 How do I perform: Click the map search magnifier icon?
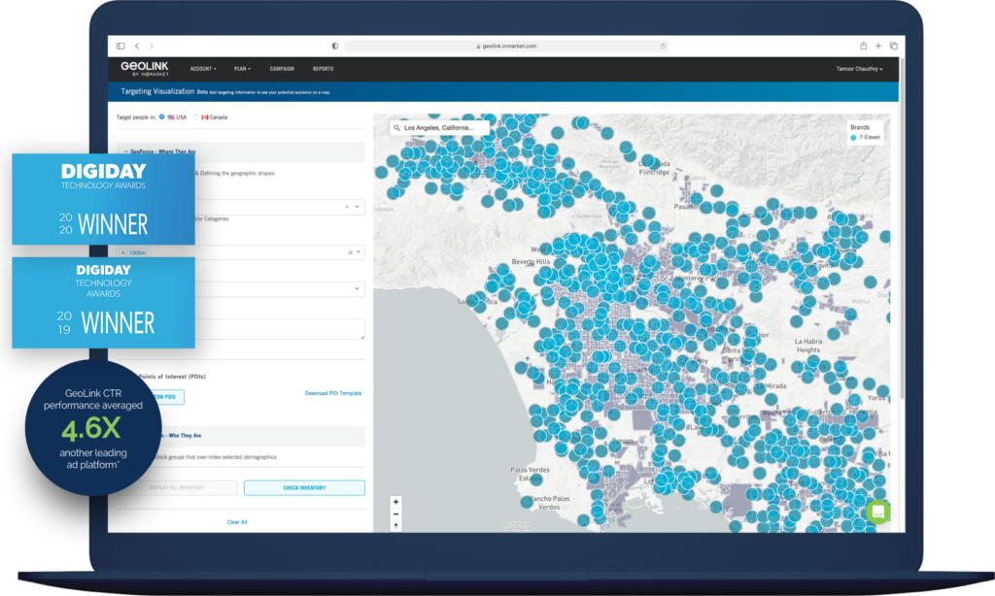397,127
